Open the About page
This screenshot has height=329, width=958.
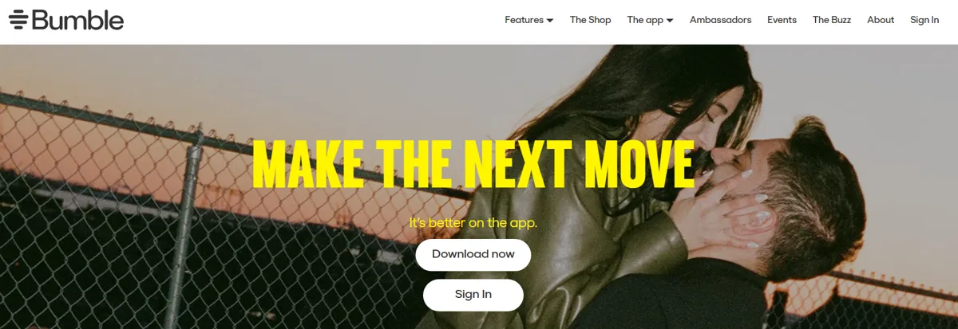pyautogui.click(x=881, y=20)
